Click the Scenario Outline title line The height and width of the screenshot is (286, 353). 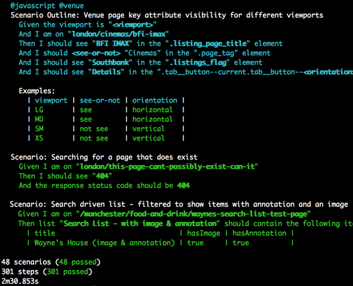tap(167, 15)
